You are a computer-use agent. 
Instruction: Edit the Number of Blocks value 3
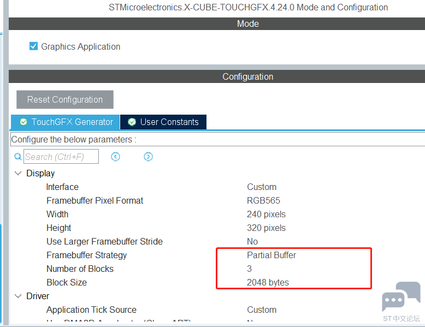pyautogui.click(x=249, y=269)
